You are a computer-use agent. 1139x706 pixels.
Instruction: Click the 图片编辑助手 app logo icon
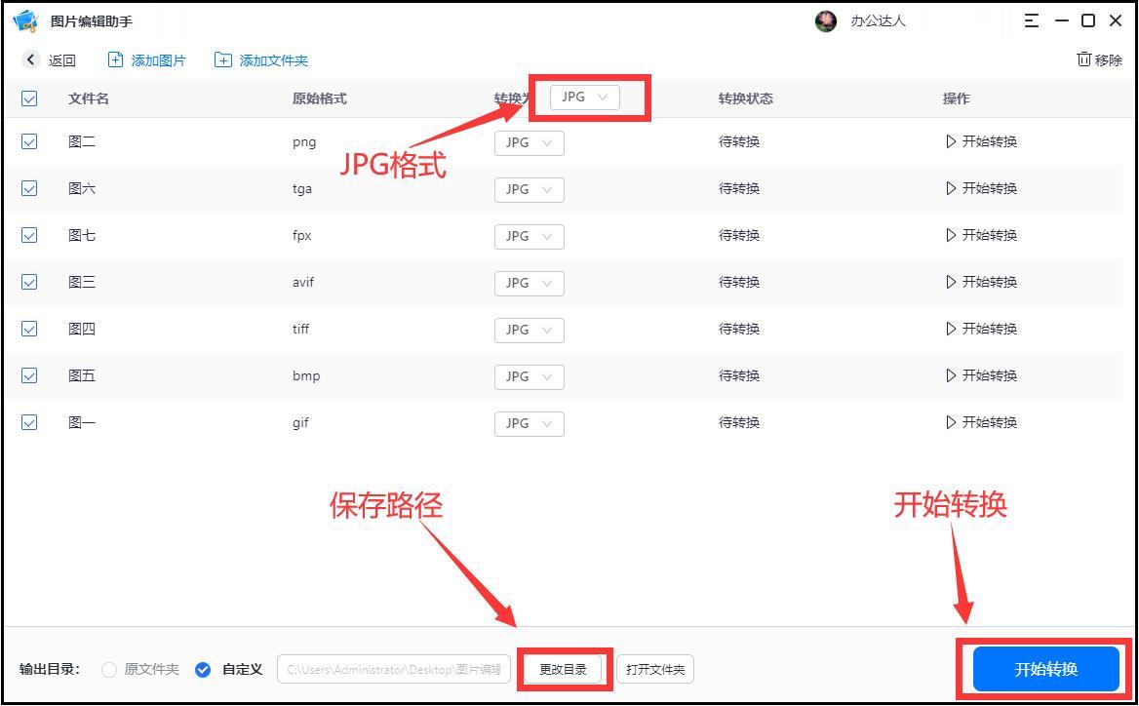(x=26, y=20)
